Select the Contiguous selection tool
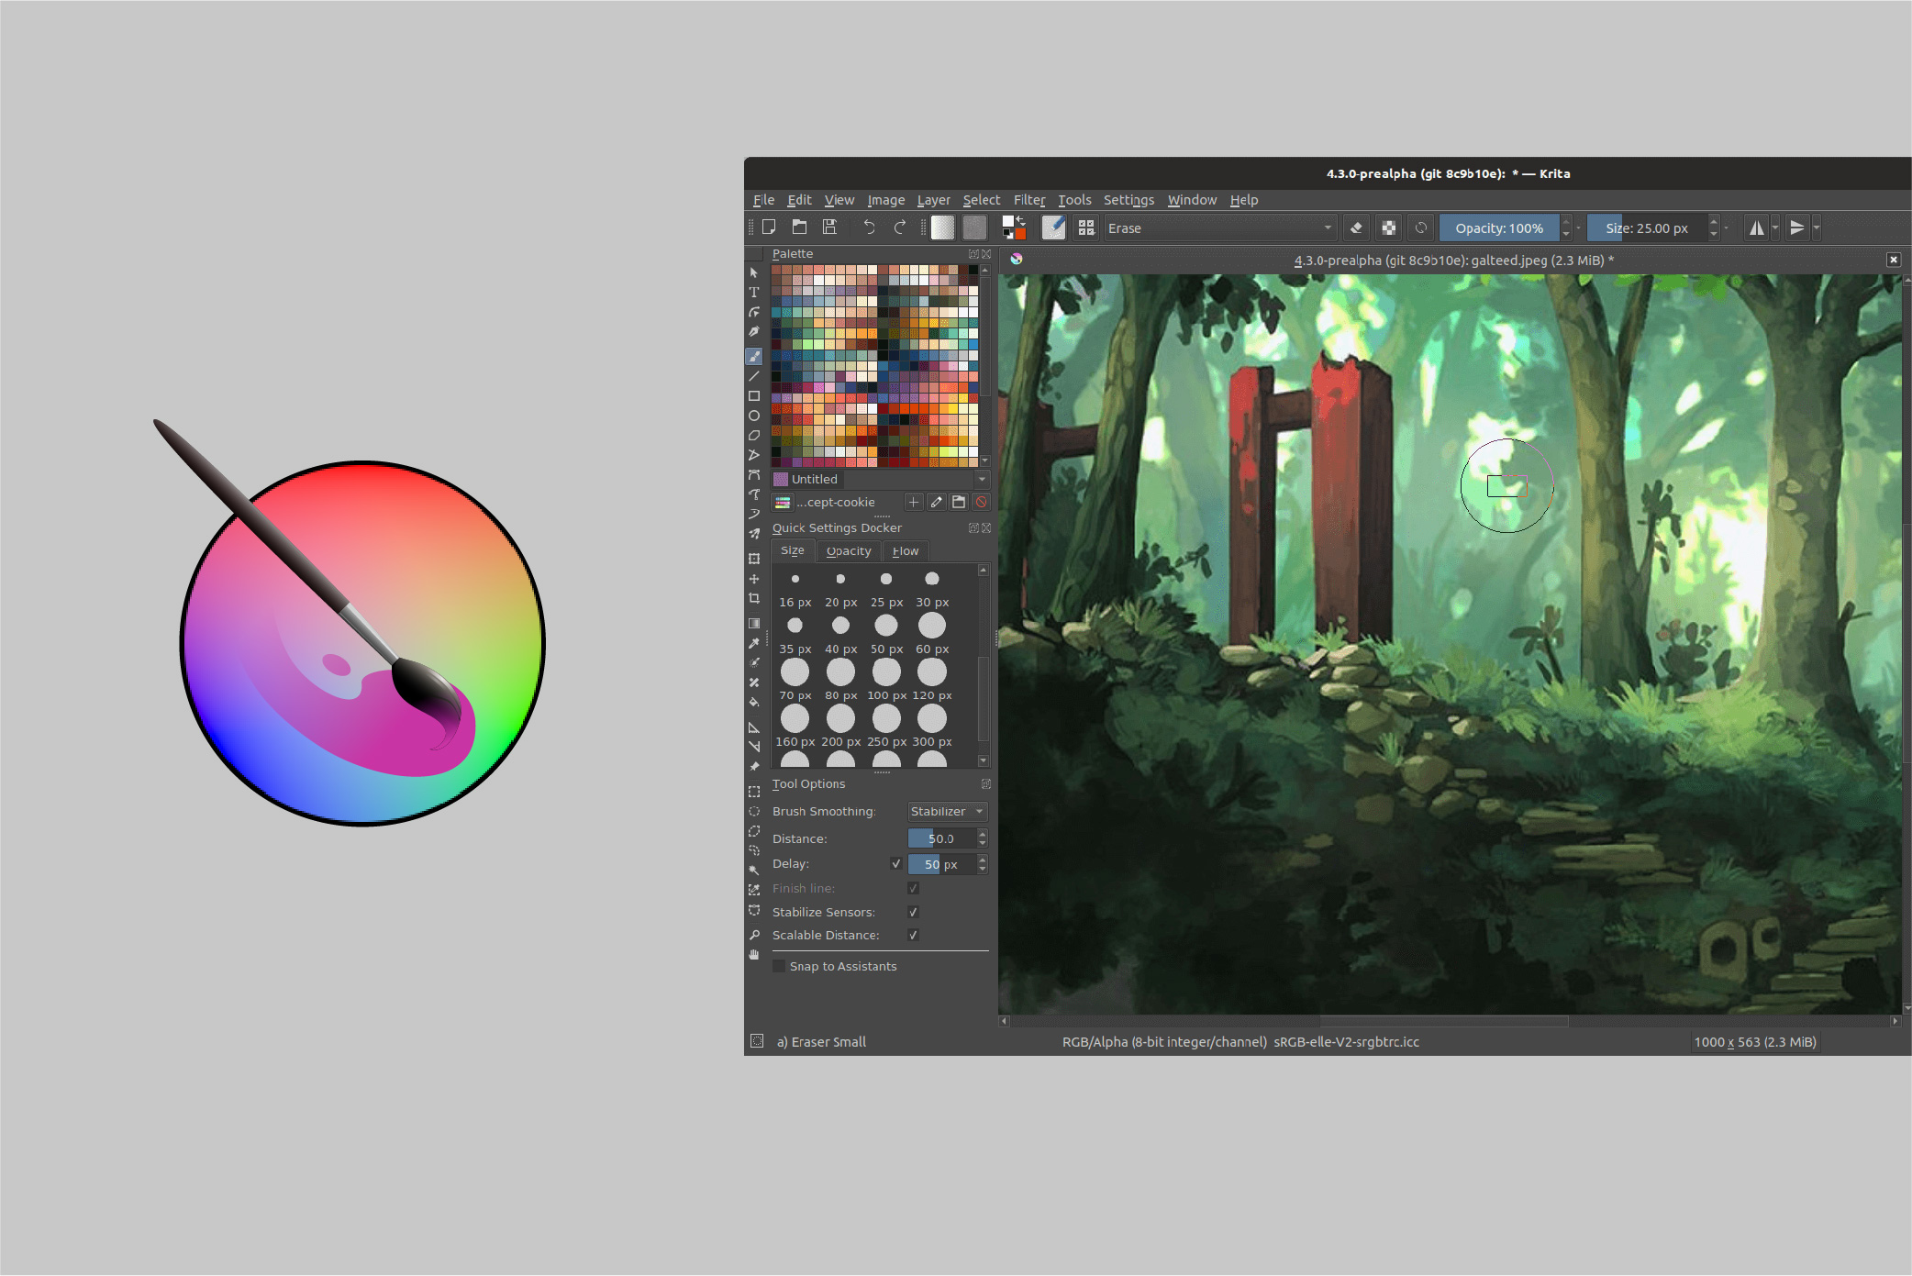This screenshot has width=1912, height=1276. [753, 873]
